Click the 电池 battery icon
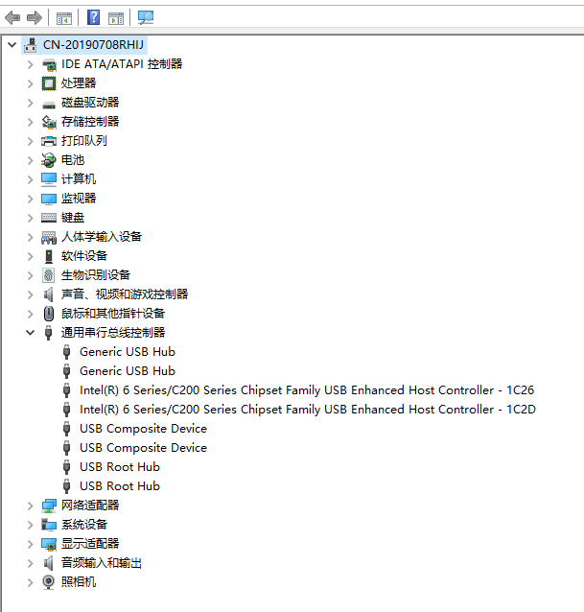Image resolution: width=584 pixels, height=612 pixels. pyautogui.click(x=49, y=160)
